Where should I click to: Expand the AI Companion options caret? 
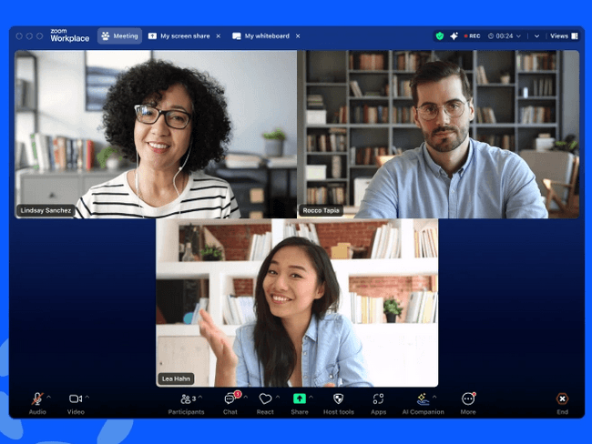[434, 397]
